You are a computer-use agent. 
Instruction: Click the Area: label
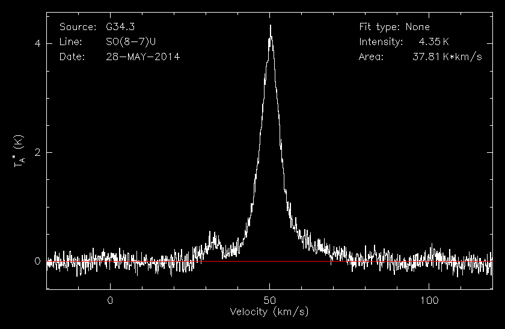tap(371, 57)
